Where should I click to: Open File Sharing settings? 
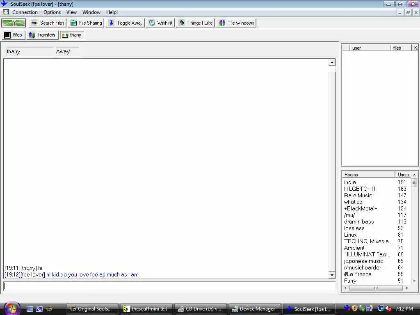(x=86, y=23)
